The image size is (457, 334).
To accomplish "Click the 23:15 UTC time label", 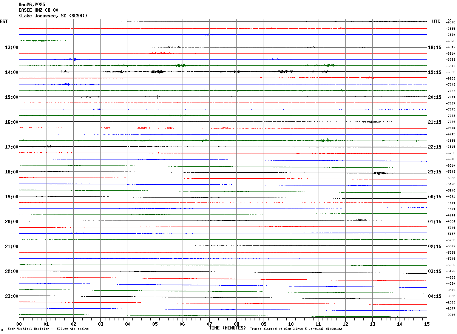I will pos(435,172).
